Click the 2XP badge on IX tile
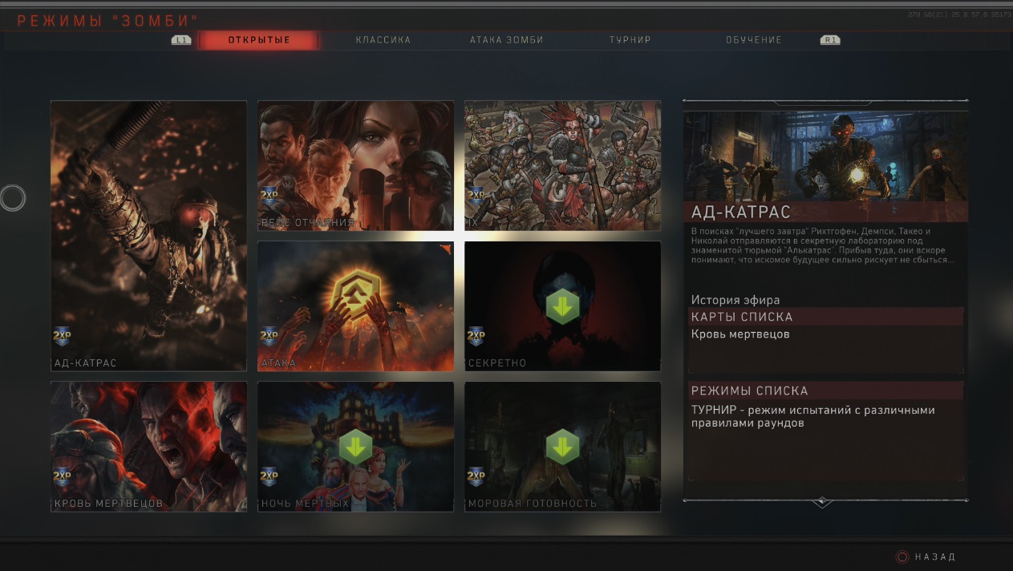 click(x=476, y=196)
